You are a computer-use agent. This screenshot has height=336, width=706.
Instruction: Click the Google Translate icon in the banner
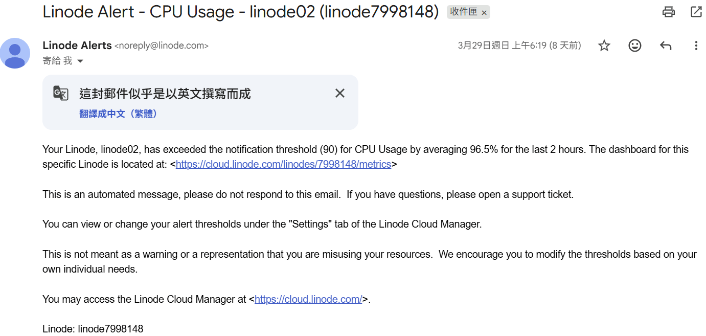60,94
